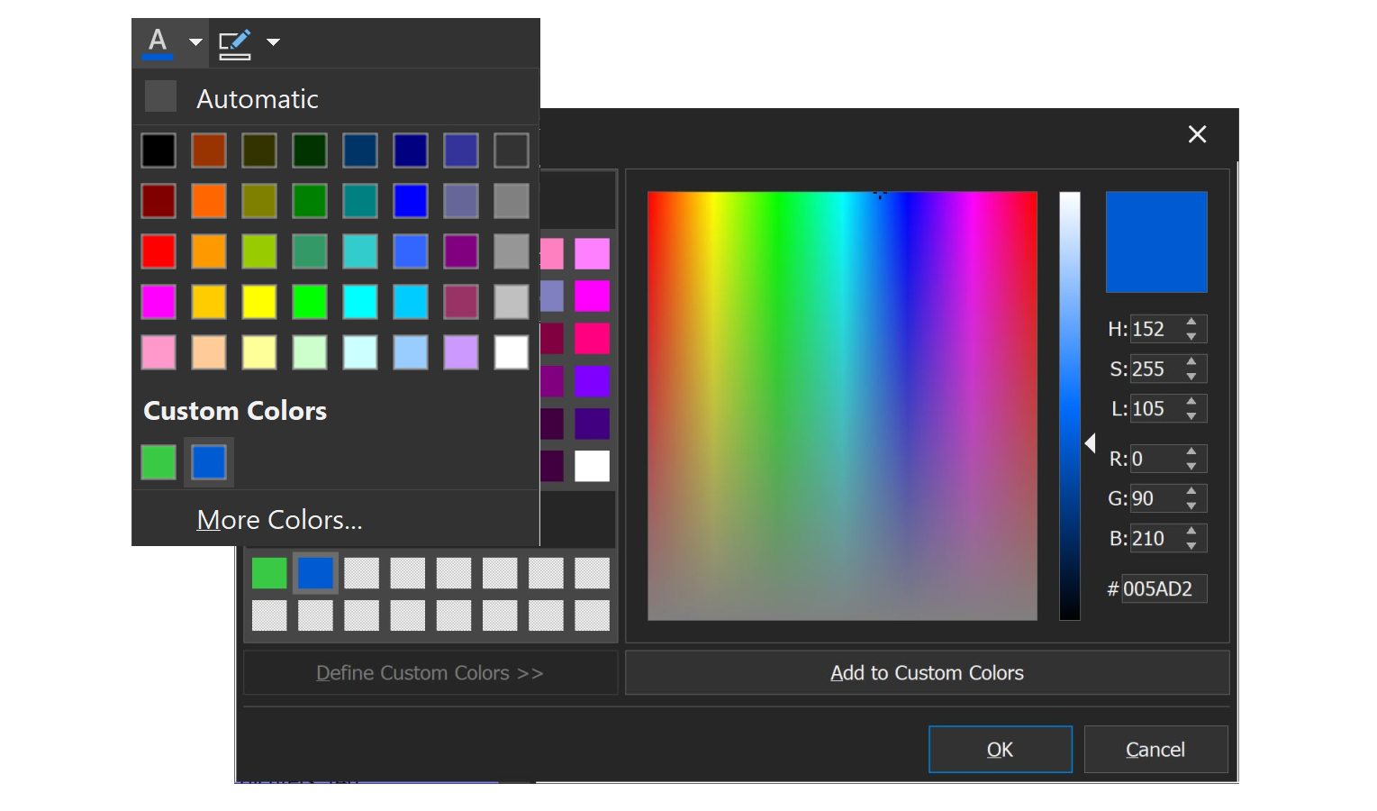
Task: Click the luminance slider arrow handle
Action: [1090, 443]
